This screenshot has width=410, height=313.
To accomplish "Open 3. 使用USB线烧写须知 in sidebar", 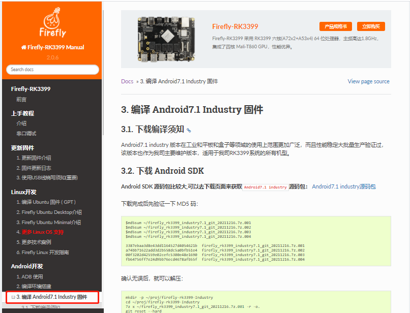I will point(47,178).
